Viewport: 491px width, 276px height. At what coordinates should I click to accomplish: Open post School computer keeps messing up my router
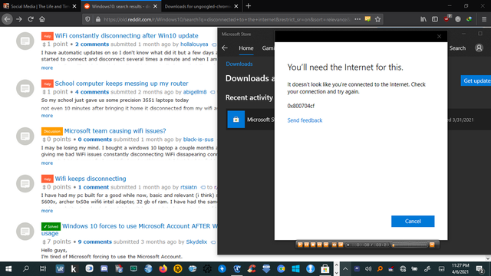pos(121,84)
